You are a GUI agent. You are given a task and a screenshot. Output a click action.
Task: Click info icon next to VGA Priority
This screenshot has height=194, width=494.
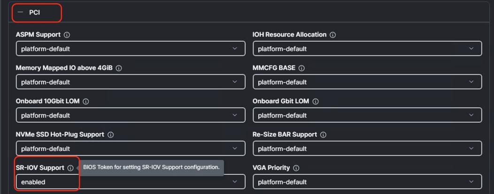point(296,168)
